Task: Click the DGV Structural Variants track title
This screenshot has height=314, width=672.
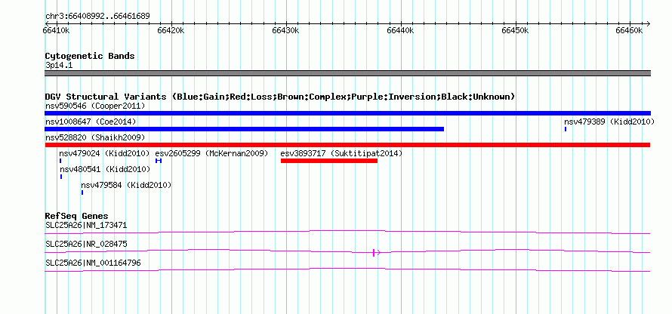Action: [x=280, y=97]
